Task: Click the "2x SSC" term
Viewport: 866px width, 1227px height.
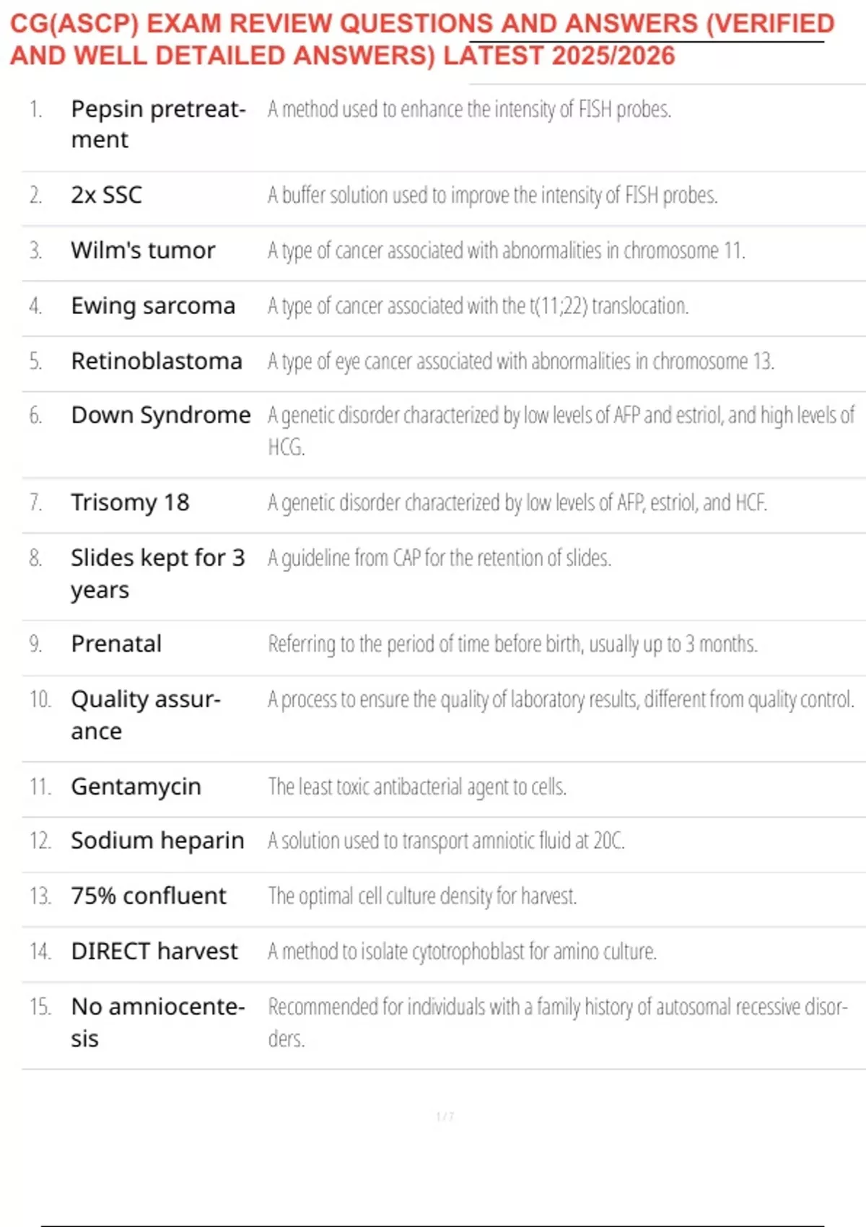Action: (x=107, y=195)
